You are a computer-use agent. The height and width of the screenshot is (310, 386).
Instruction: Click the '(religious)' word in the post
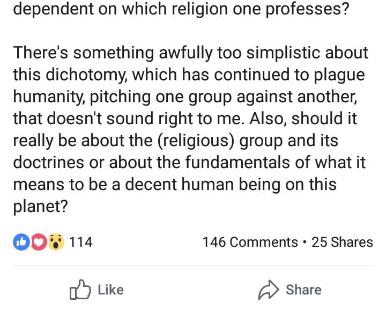click(196, 141)
